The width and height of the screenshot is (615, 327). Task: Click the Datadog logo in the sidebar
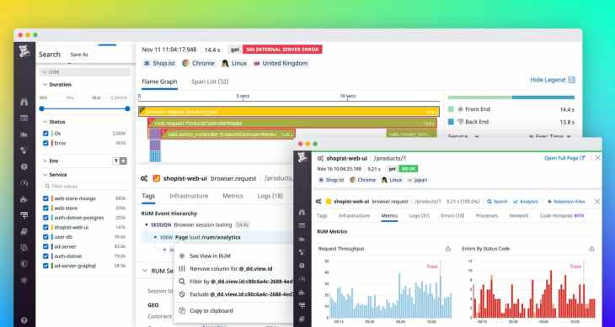pyautogui.click(x=24, y=51)
